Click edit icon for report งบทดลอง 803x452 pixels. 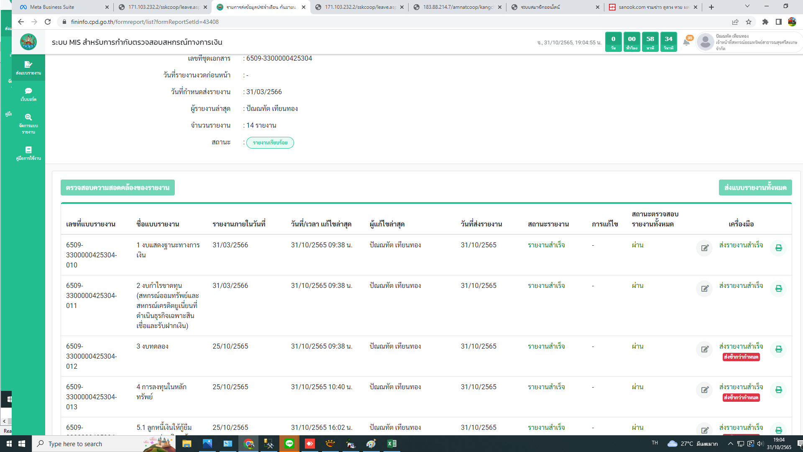(x=704, y=349)
